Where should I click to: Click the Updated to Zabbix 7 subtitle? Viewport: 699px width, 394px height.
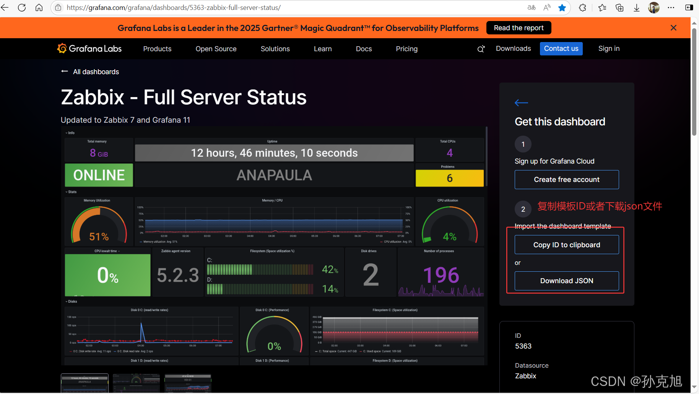[x=125, y=120]
